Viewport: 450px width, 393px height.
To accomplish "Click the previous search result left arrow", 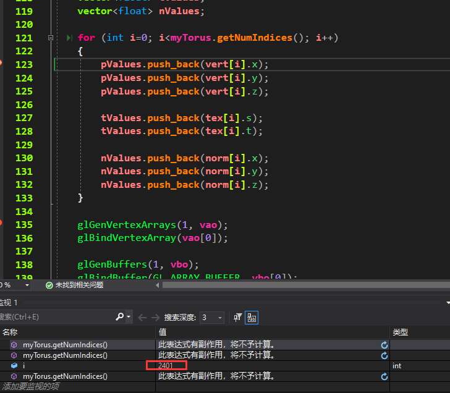I will coord(142,317).
